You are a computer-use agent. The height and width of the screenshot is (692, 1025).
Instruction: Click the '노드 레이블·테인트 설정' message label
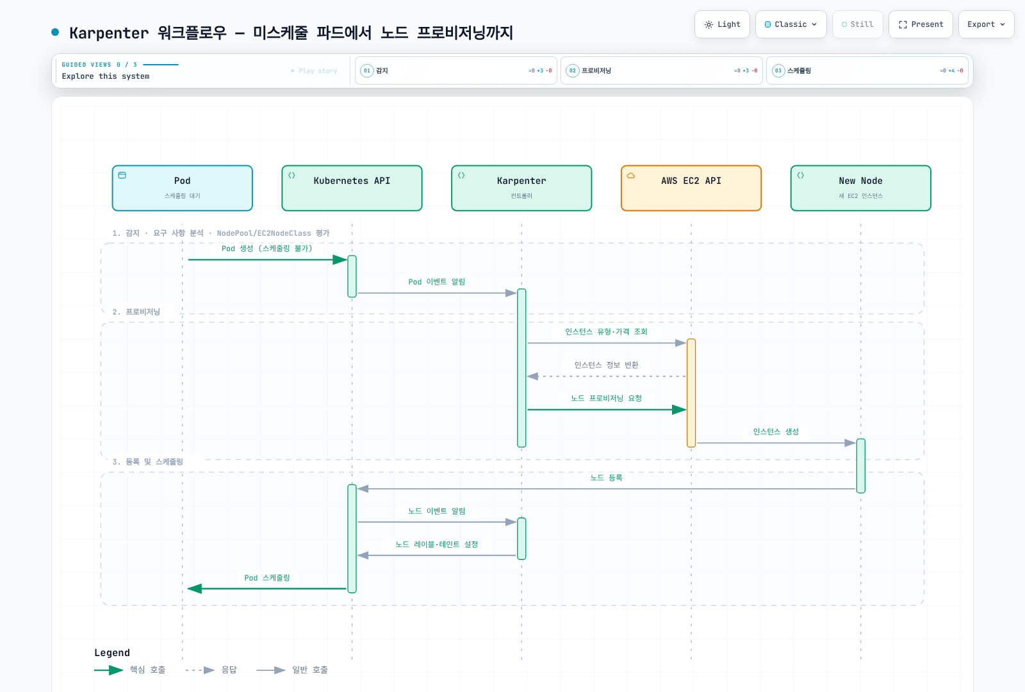click(x=437, y=545)
